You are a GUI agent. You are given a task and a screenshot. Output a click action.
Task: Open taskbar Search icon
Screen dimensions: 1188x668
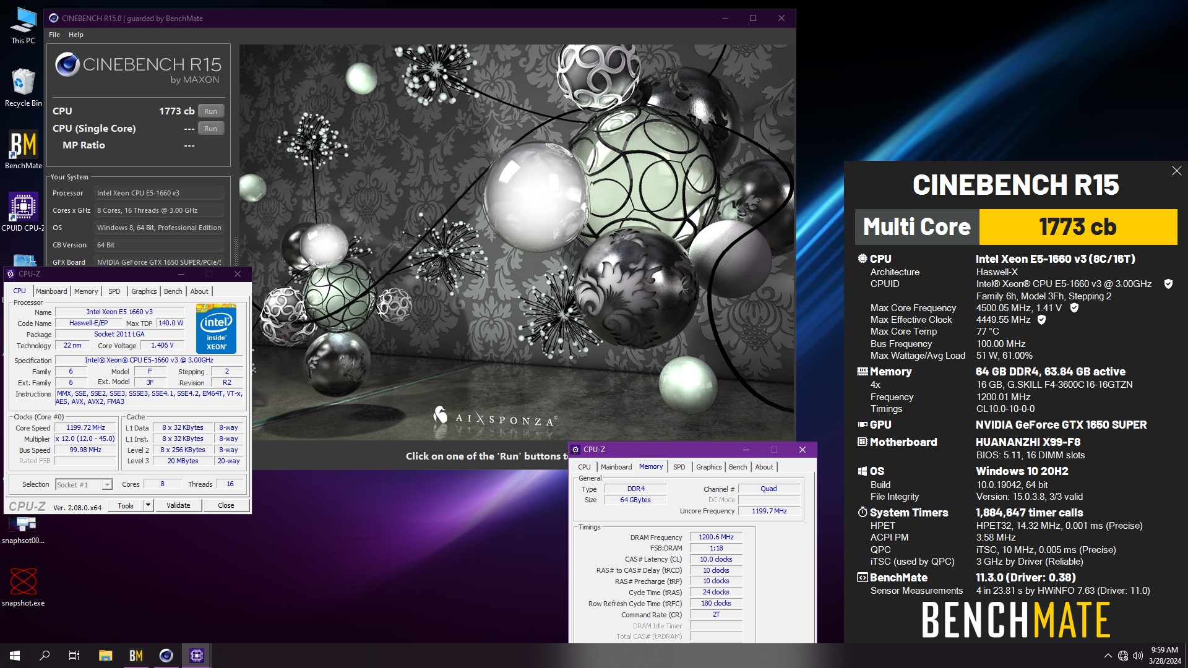point(45,656)
